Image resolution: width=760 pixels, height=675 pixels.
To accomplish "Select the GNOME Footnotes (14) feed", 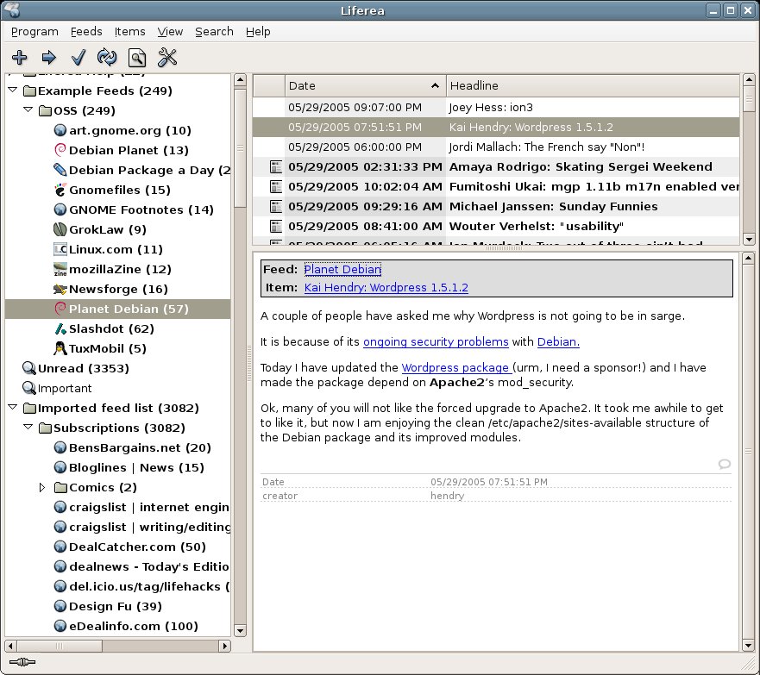I will 141,209.
